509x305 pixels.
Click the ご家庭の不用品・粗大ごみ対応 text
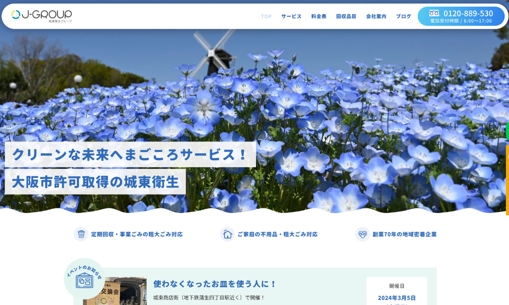pos(277,234)
